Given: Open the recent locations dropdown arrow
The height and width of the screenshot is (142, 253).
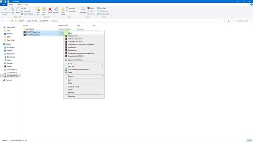Looking at the screenshot, I should click(x=9, y=21).
